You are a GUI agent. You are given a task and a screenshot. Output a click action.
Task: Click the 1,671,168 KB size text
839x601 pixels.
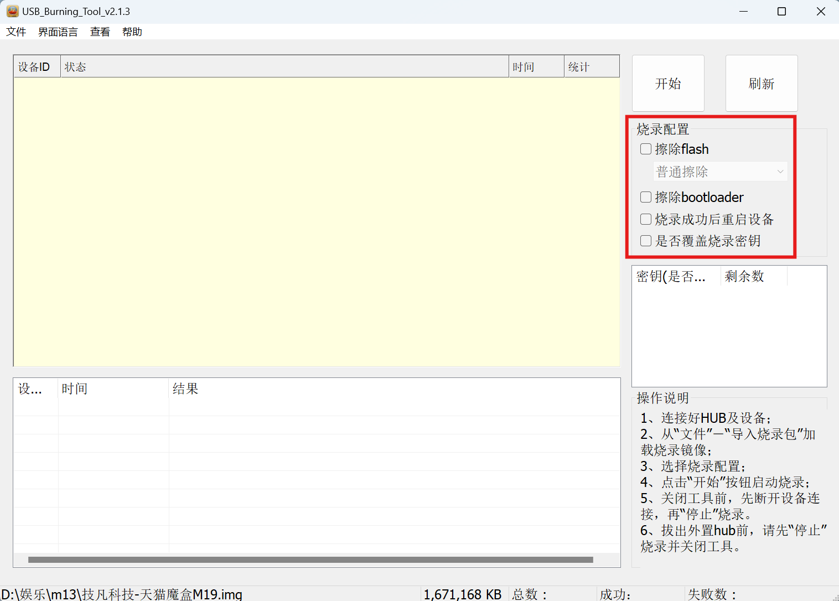[463, 594]
